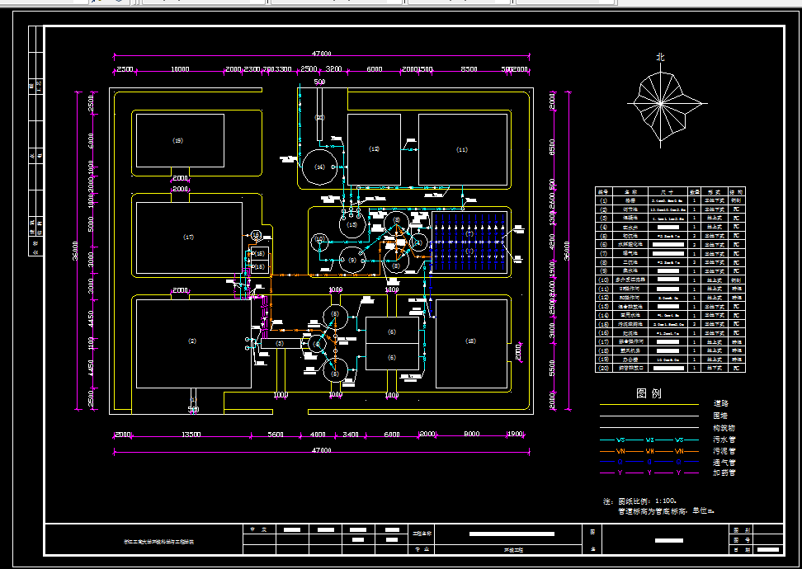The width and height of the screenshot is (802, 569).
Task: Click the 污水管 legend label
Action: pyautogui.click(x=724, y=440)
